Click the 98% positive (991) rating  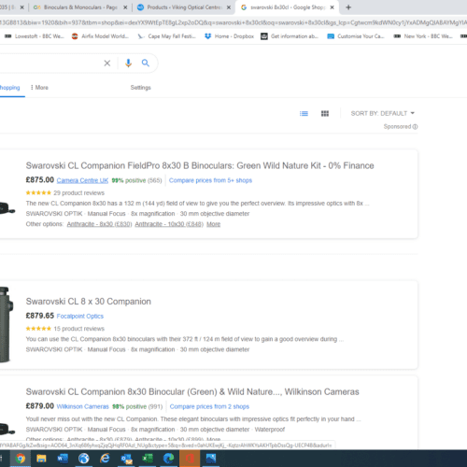(137, 406)
